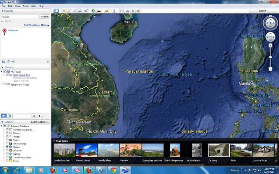This screenshot has height=174, width=279.
Task: Enable the Global Awareness layer checkbox
Action: pyautogui.click(x=7, y=157)
